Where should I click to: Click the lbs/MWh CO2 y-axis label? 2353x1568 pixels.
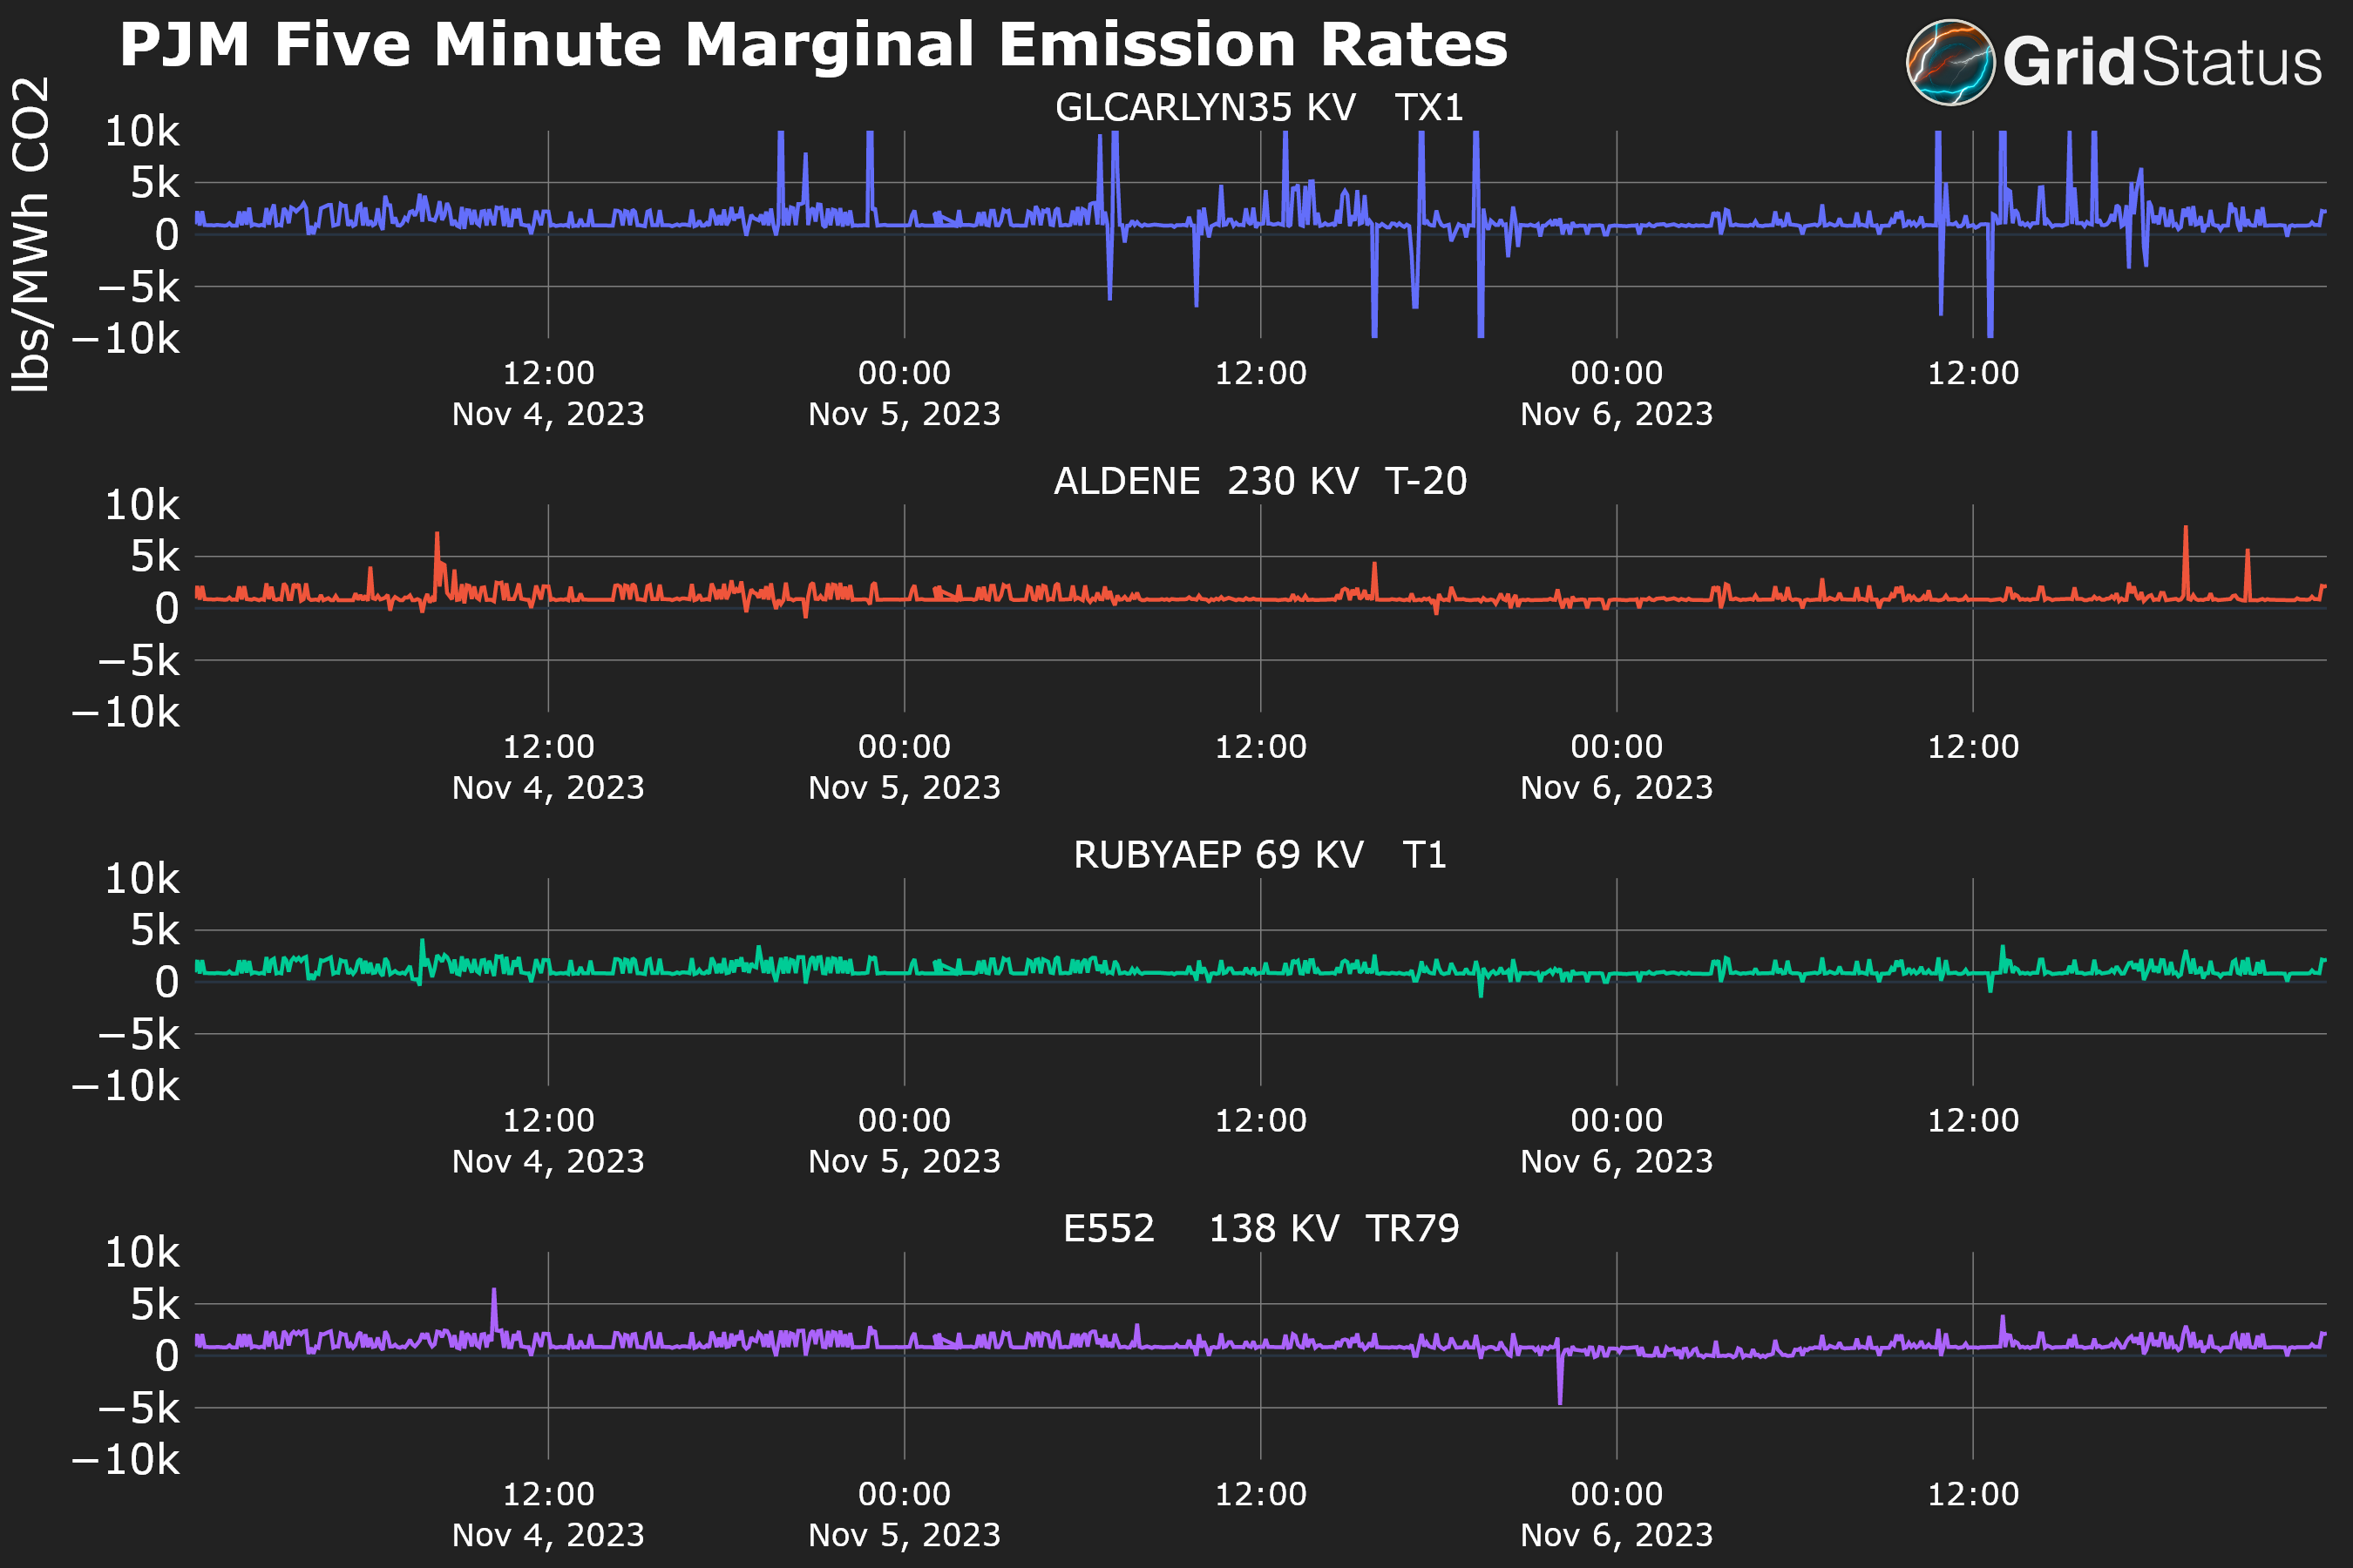coord(30,235)
